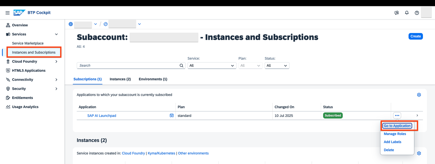This screenshot has height=164, width=435.
Task: Open the notifications bell
Action: tap(407, 13)
